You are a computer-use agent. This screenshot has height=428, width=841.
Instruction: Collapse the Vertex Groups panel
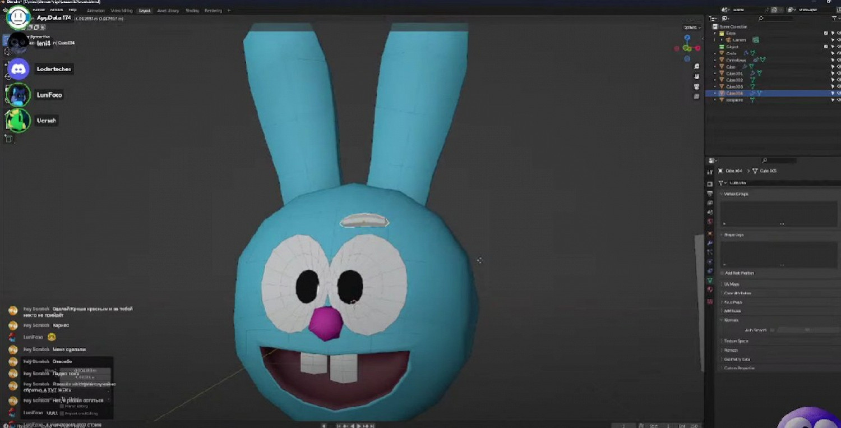point(736,194)
